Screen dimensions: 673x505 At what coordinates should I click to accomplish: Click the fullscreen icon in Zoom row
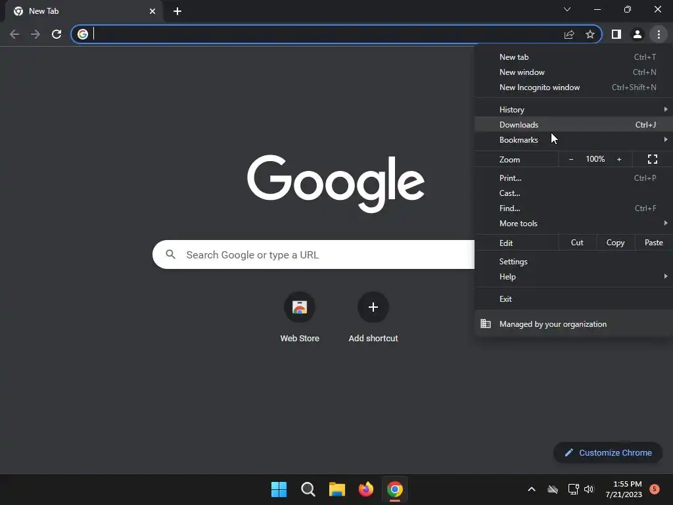653,159
